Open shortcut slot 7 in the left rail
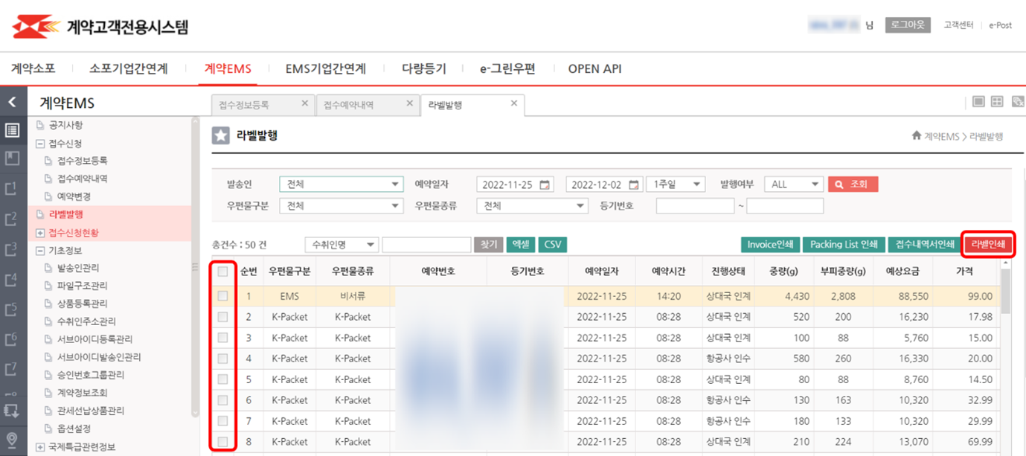The image size is (1026, 456). [12, 369]
